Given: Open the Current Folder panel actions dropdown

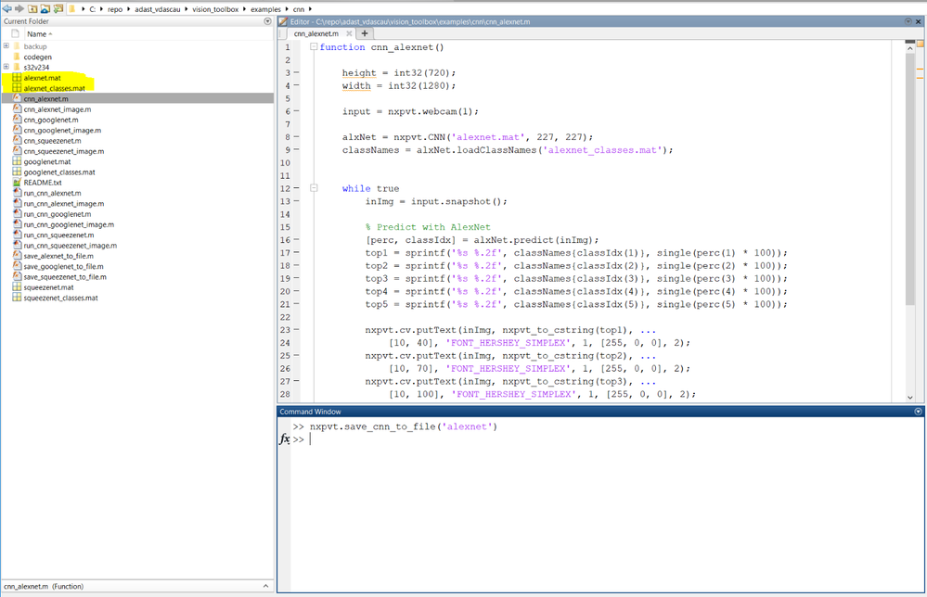Looking at the screenshot, I should point(267,21).
